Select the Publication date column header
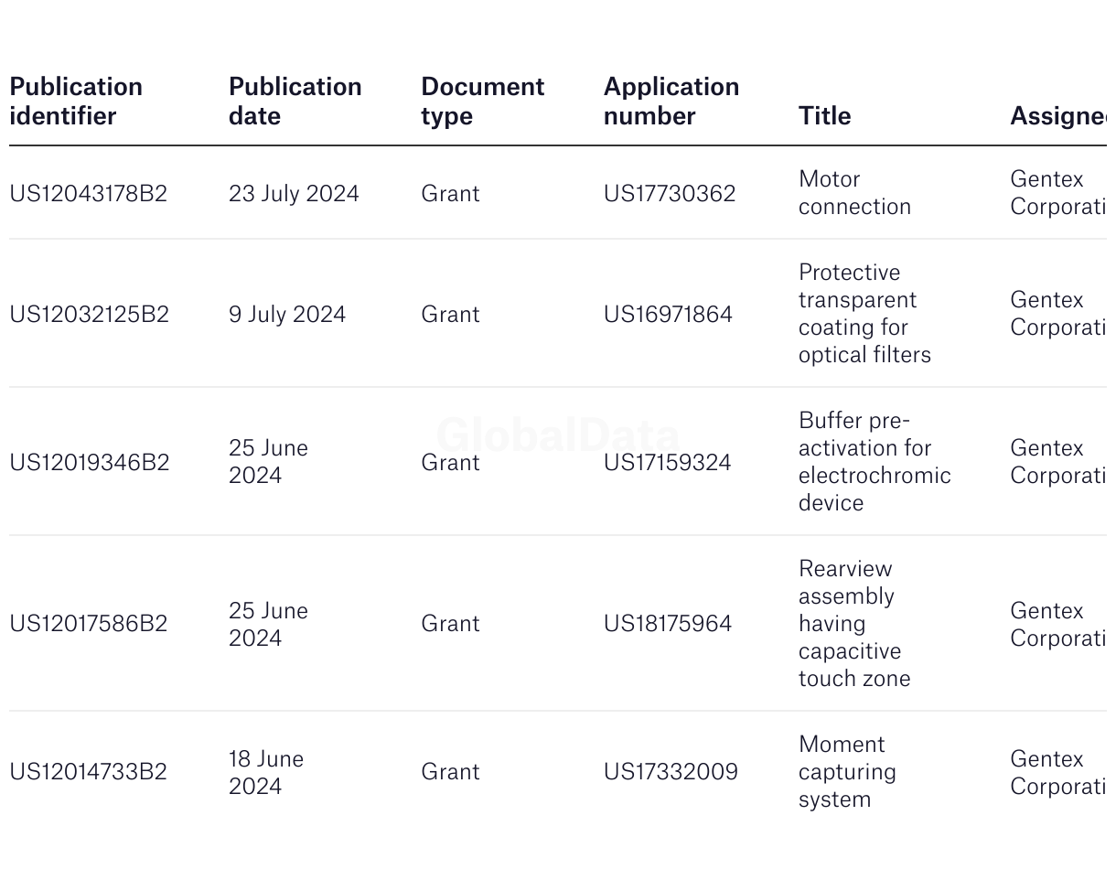Screen dimensions: 1116x869 tap(295, 101)
